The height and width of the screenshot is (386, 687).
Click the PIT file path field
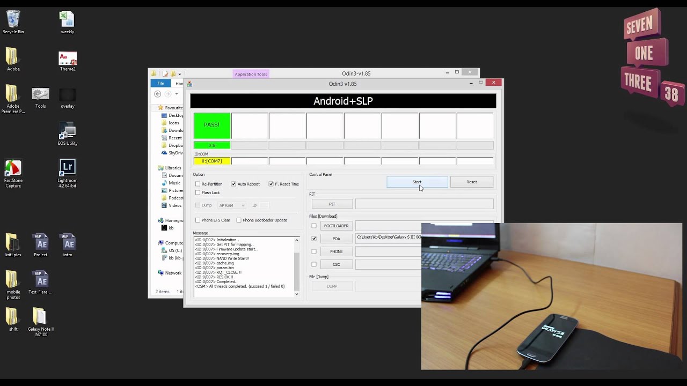pos(424,204)
